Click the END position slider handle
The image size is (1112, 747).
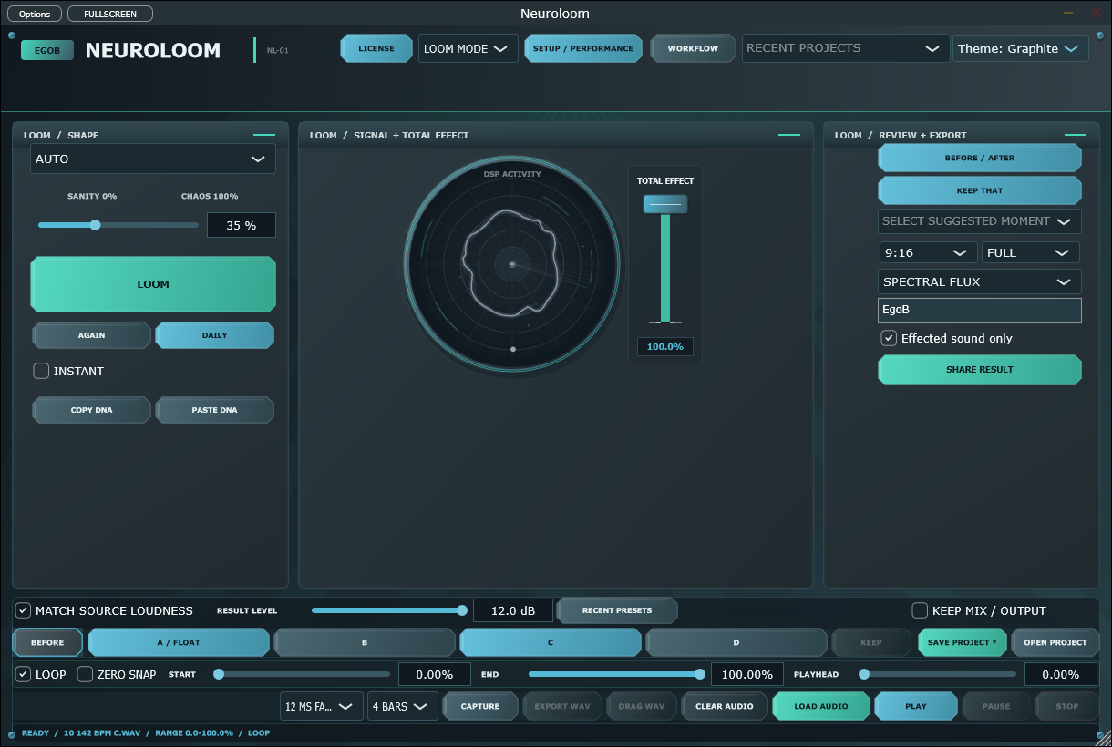click(700, 674)
